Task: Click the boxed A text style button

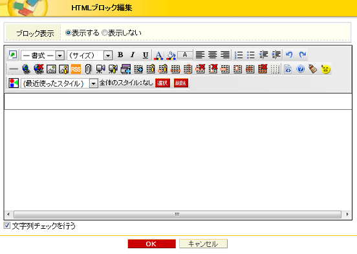Action: (185, 55)
